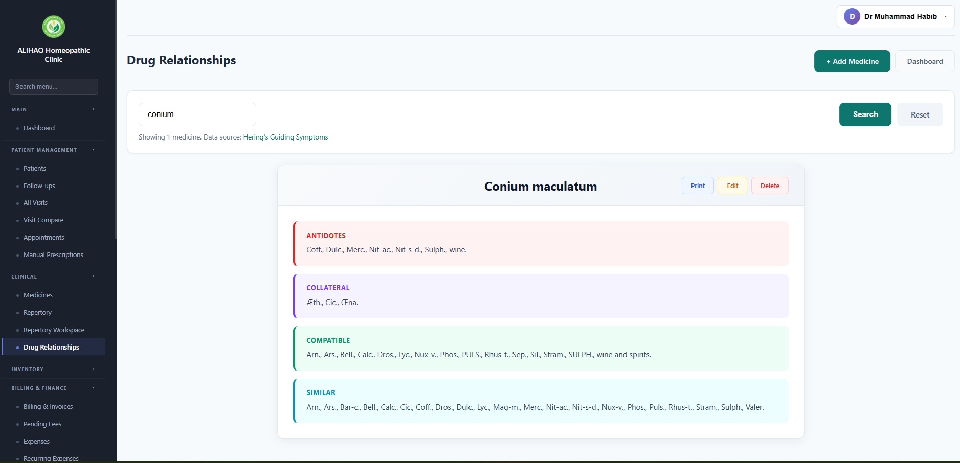Open Manual Prescriptions page

coord(54,254)
